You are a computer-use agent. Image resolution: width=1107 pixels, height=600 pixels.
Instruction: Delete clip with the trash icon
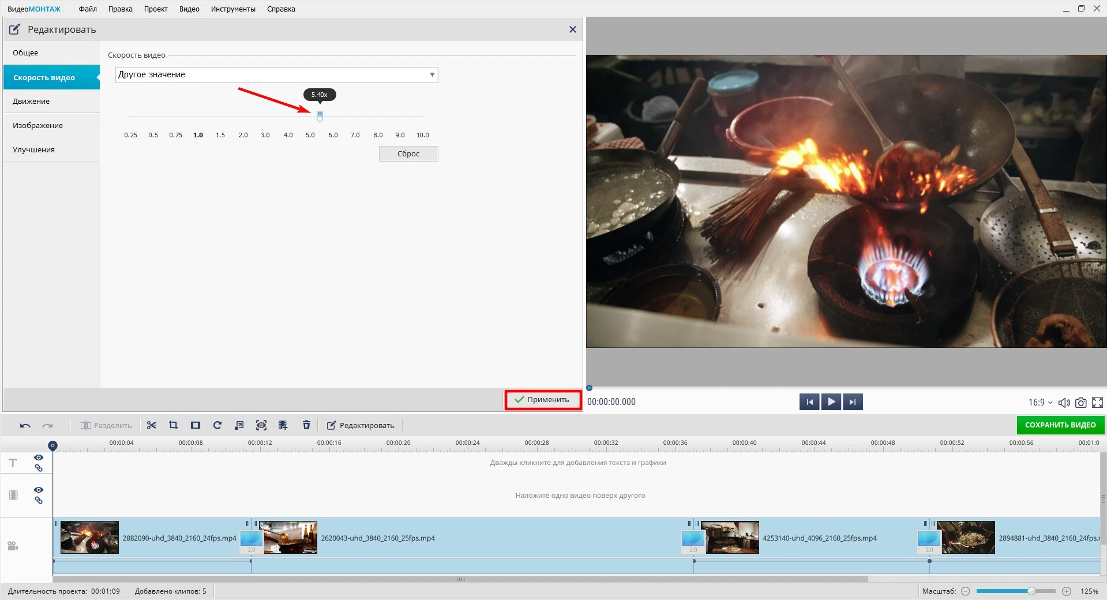[x=306, y=425]
